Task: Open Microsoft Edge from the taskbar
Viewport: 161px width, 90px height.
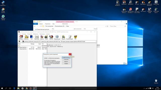Action: tap(14, 88)
